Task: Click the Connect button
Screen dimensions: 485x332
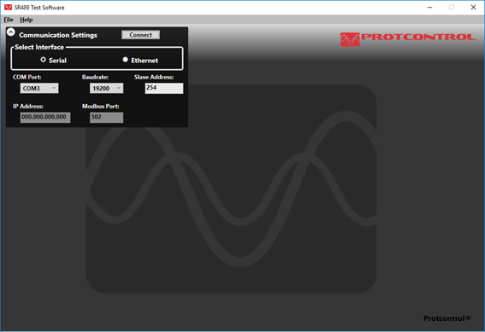Action: pyautogui.click(x=141, y=35)
